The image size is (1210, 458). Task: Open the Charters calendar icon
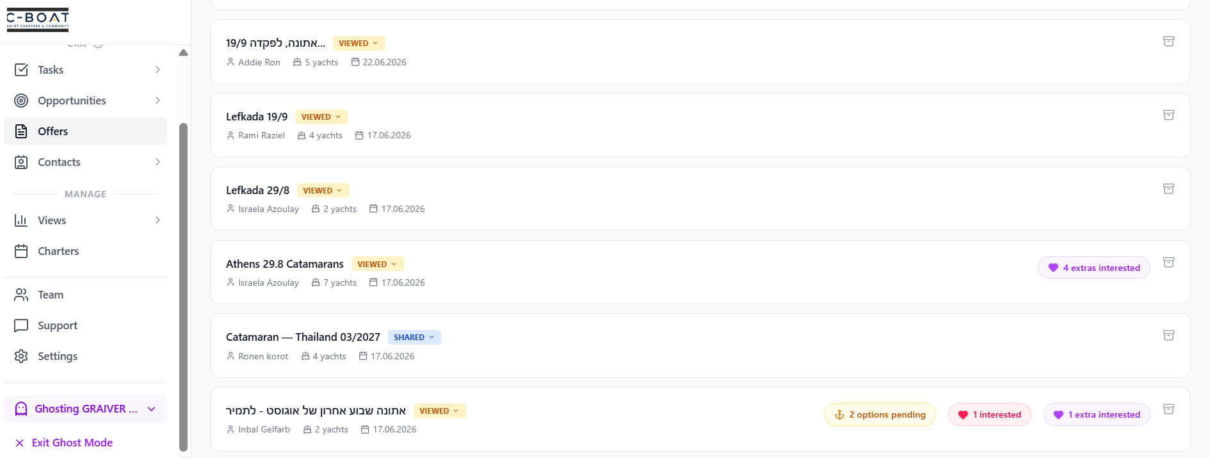[x=21, y=251]
